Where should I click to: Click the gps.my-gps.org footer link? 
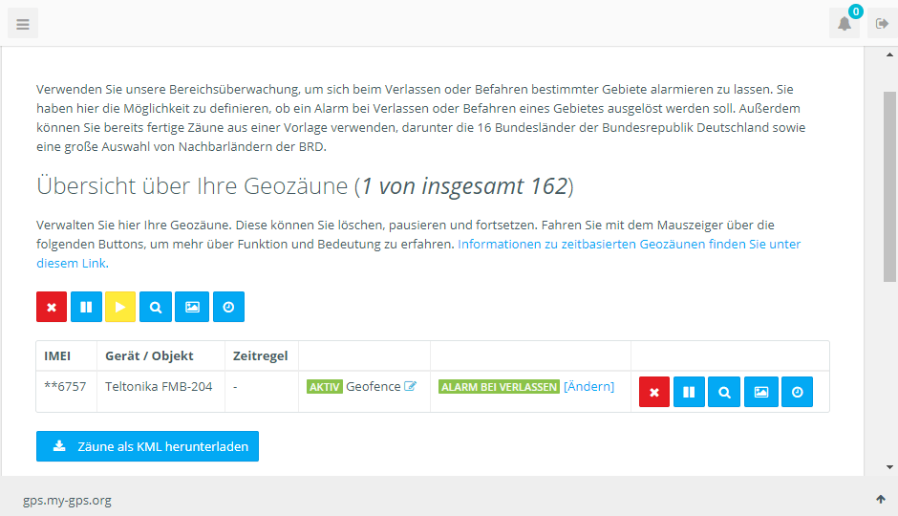point(67,500)
